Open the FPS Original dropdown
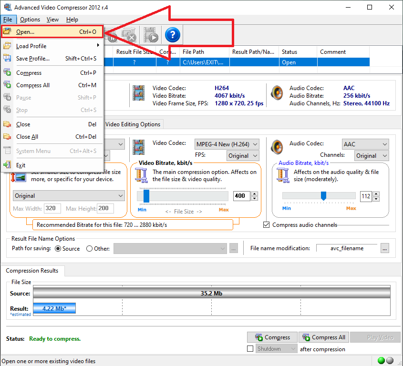 click(x=243, y=156)
